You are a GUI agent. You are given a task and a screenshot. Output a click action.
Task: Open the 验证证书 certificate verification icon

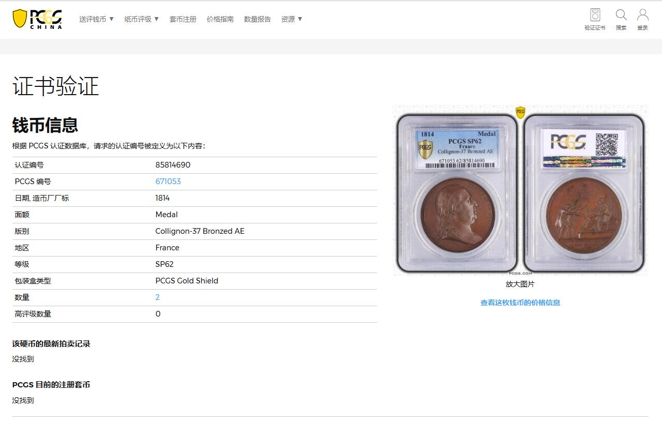(x=595, y=20)
